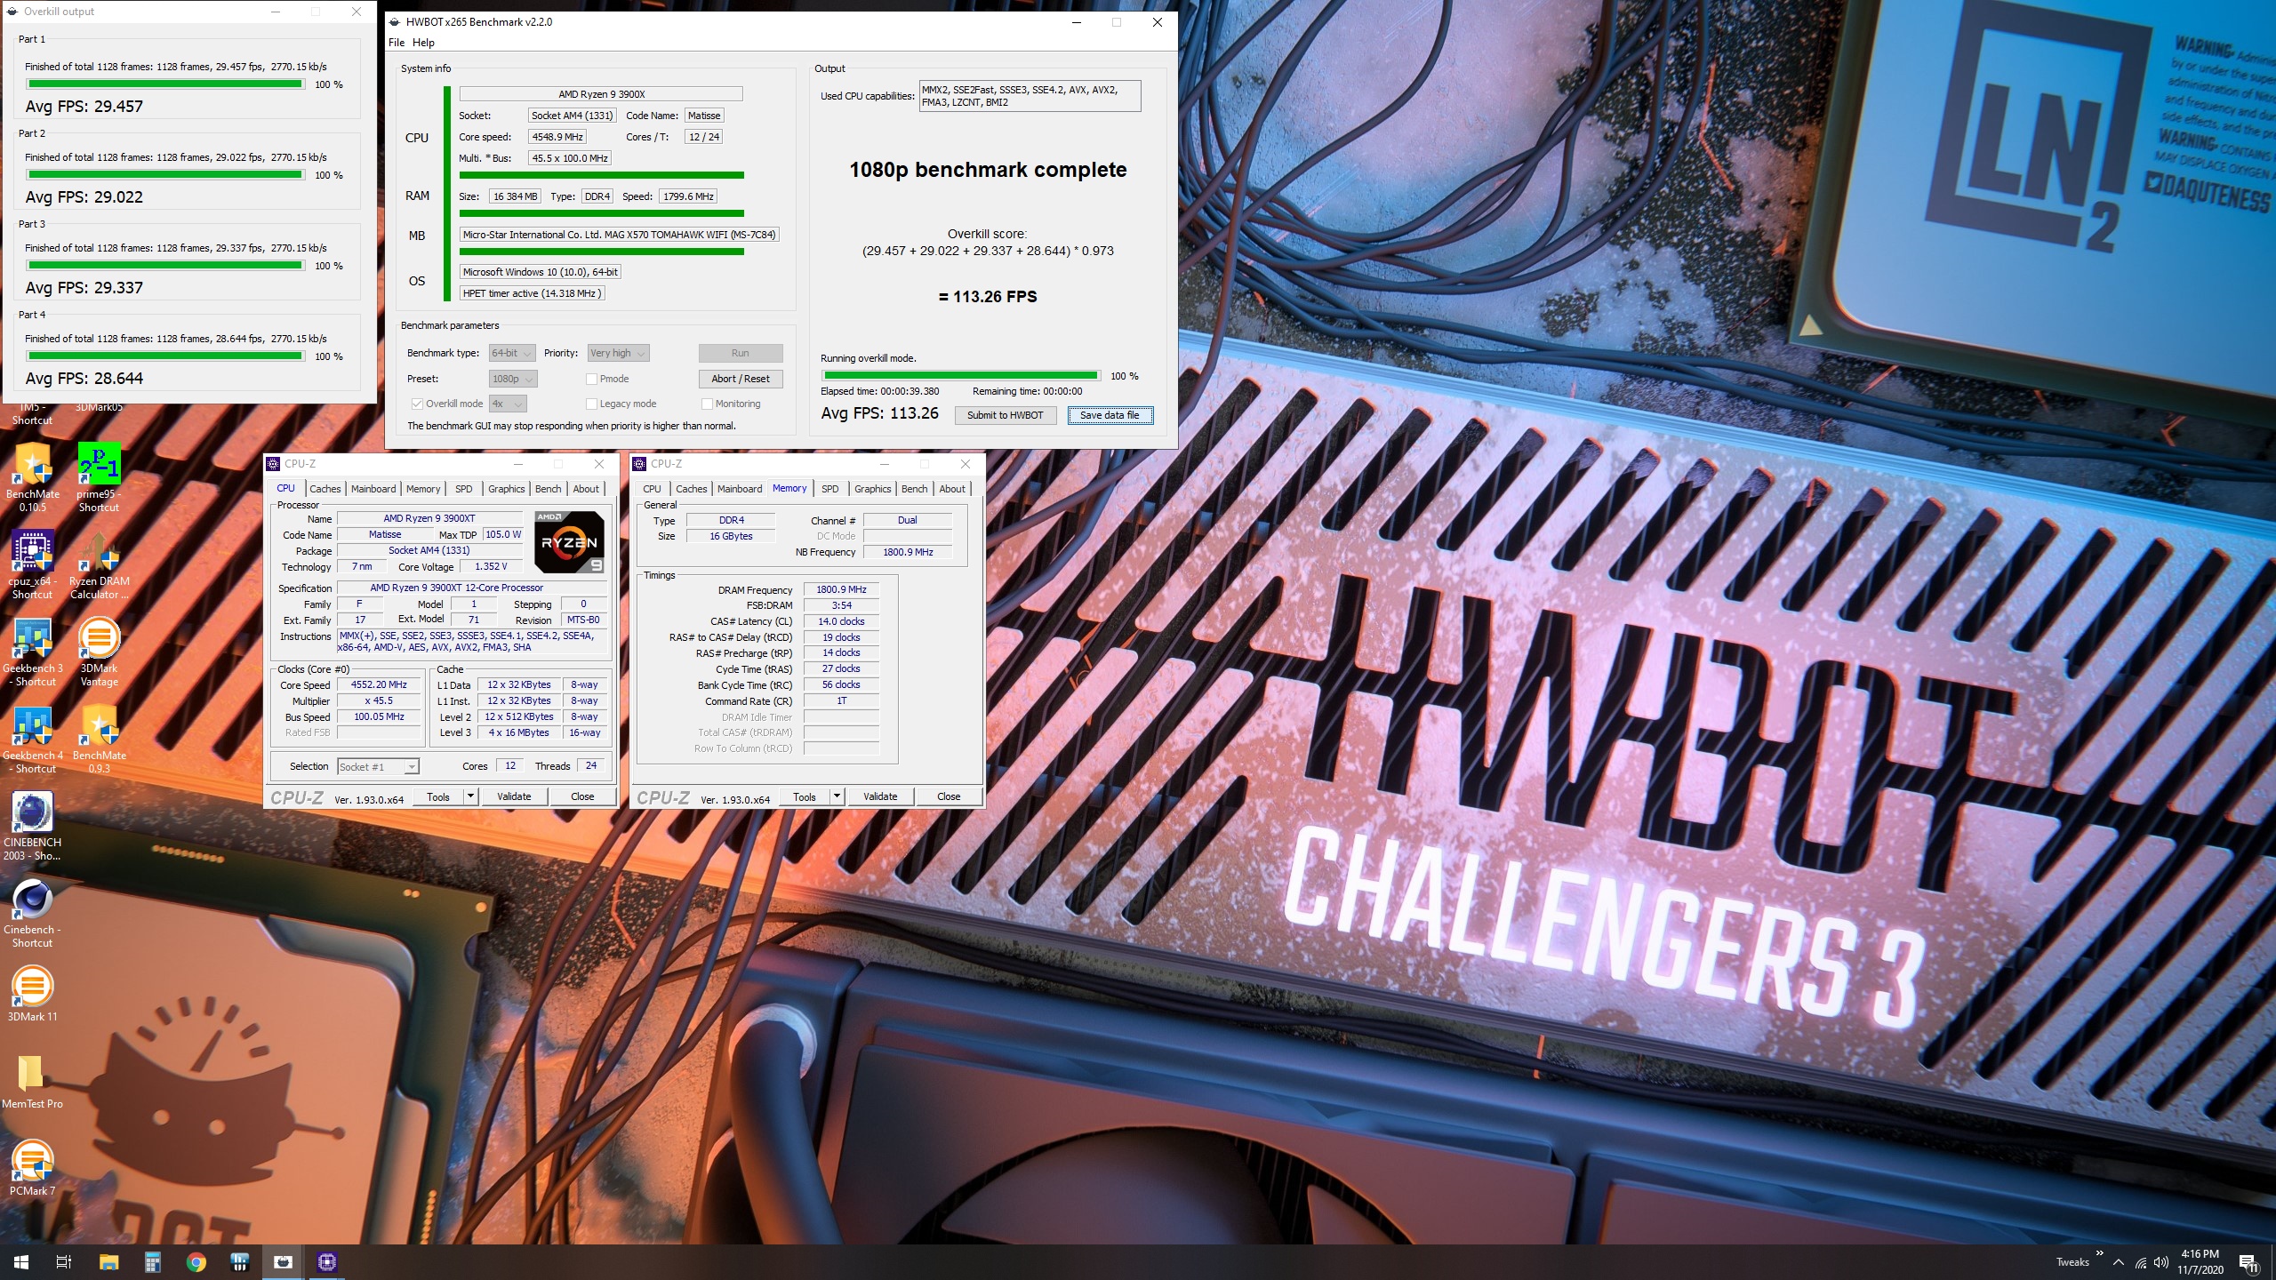Open the MemTest Pro folder icon
2276x1280 pixels.
point(33,1080)
